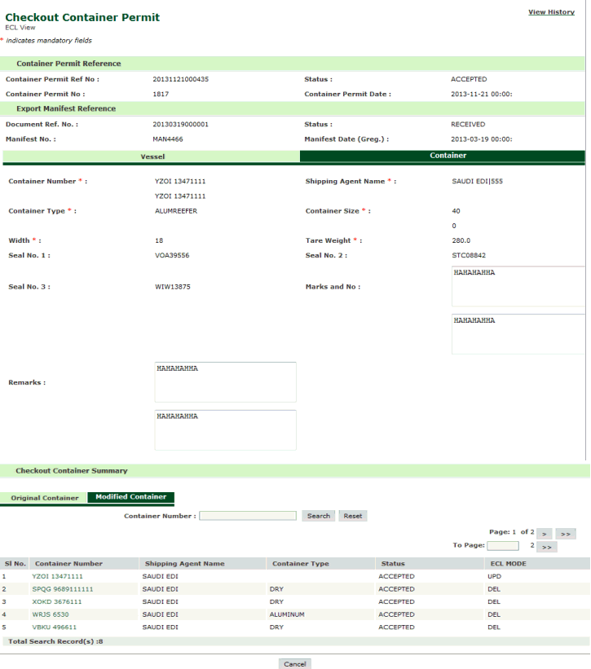
Task: Click the Container Number search field
Action: (x=248, y=516)
